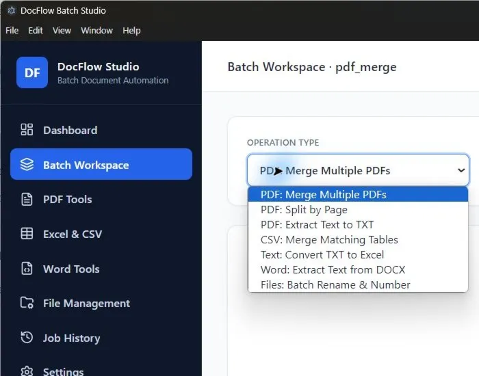479x376 pixels.
Task: Click the File Management folder icon
Action: 27,303
